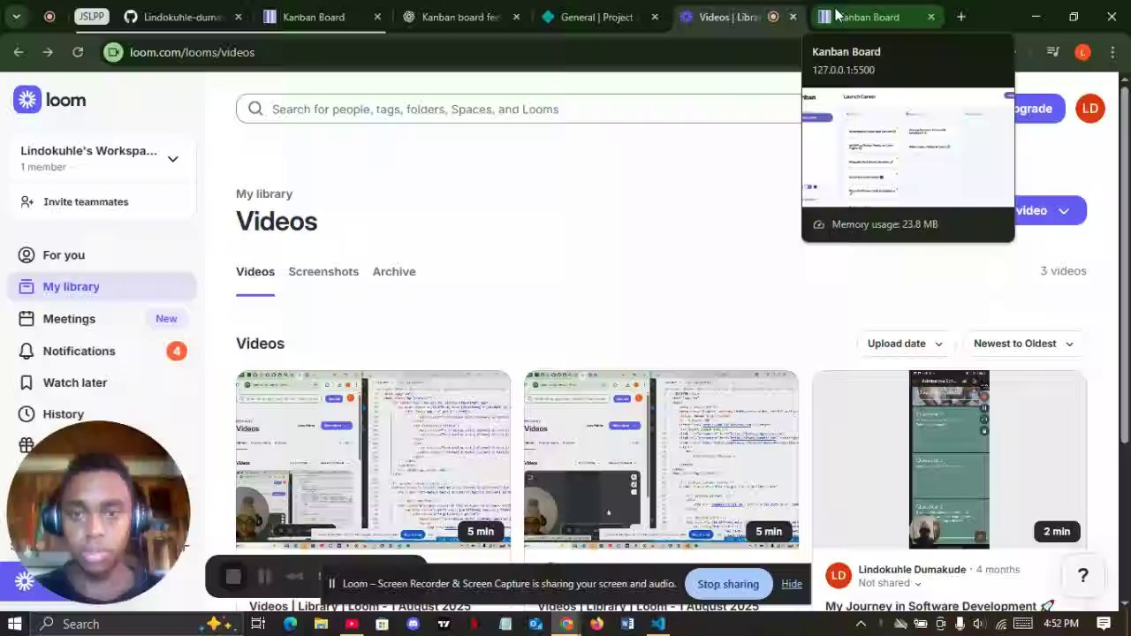Click the LD profile avatar top right
Image resolution: width=1131 pixels, height=636 pixels.
(x=1090, y=109)
